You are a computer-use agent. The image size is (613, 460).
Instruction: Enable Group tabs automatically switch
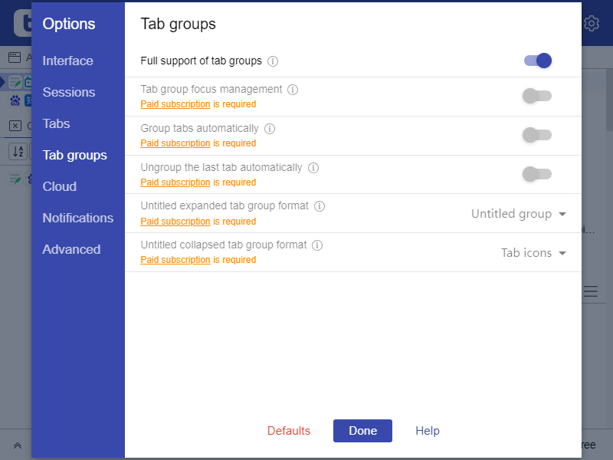point(536,135)
